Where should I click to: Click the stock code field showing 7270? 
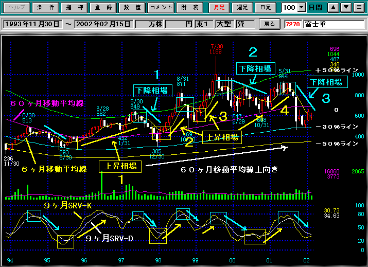(292, 24)
